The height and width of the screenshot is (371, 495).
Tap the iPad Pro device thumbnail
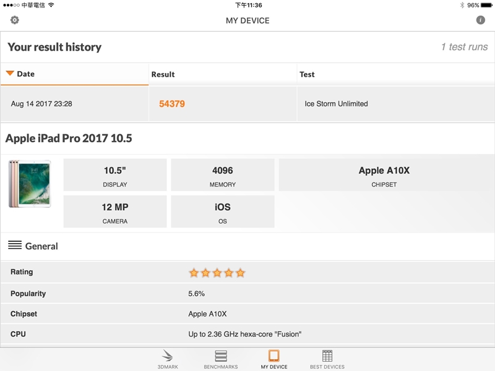coord(30,184)
